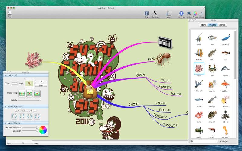
Task: Pick the angel fish image
Action: [199, 37]
